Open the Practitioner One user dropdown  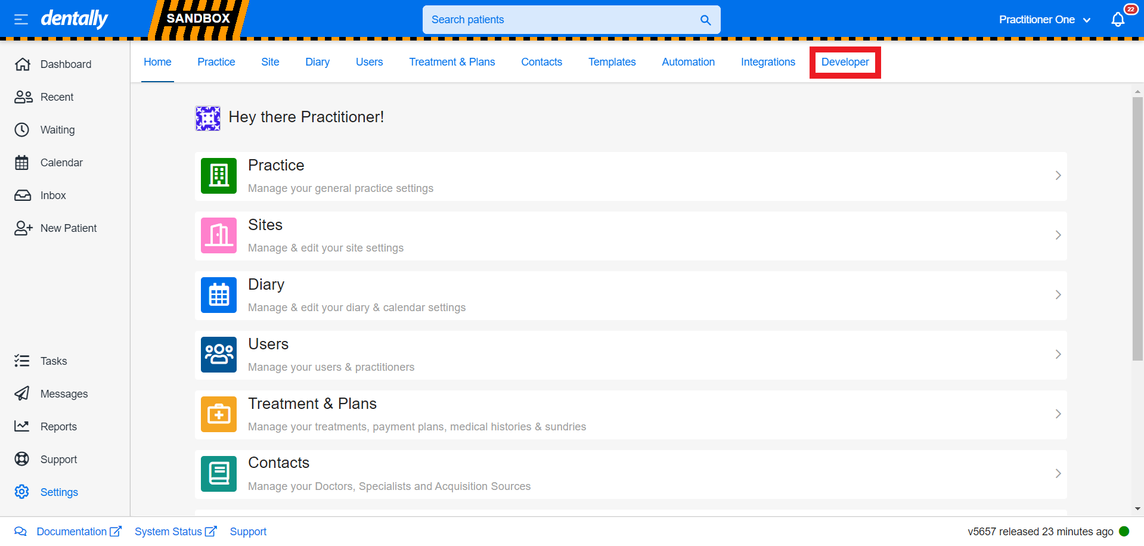[1044, 20]
